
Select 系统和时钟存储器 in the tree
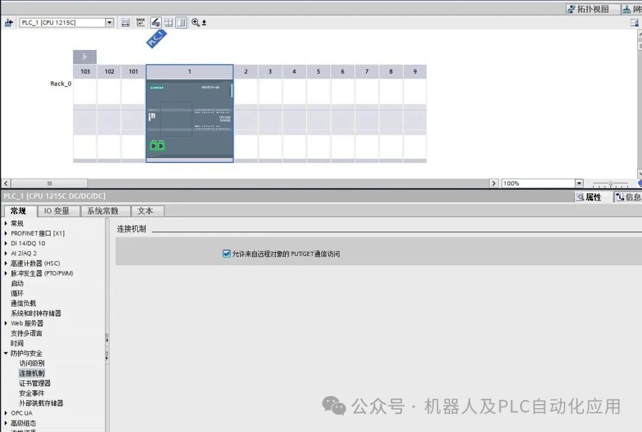36,313
